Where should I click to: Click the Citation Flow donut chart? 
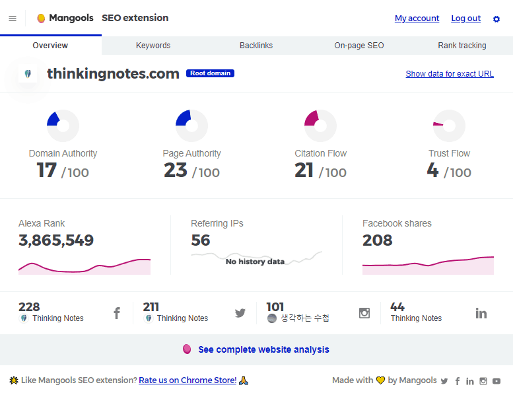320,125
